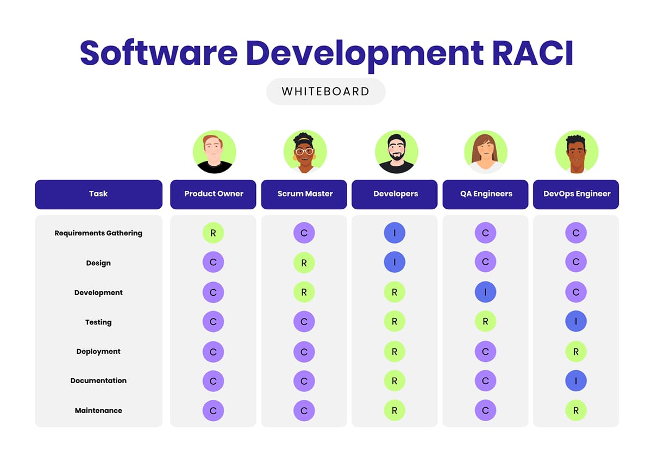Click Scrum Master C badge for Testing

(x=304, y=322)
